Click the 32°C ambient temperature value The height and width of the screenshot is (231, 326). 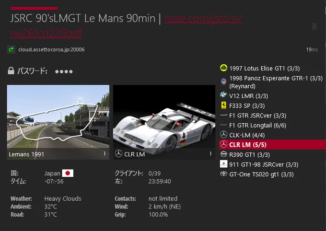click(x=50, y=207)
